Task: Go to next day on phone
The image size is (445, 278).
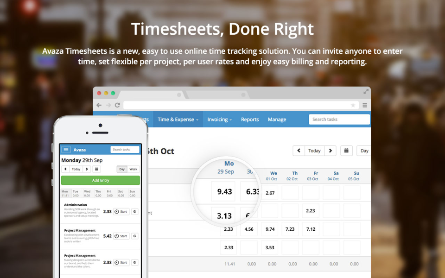Action: pos(87,169)
